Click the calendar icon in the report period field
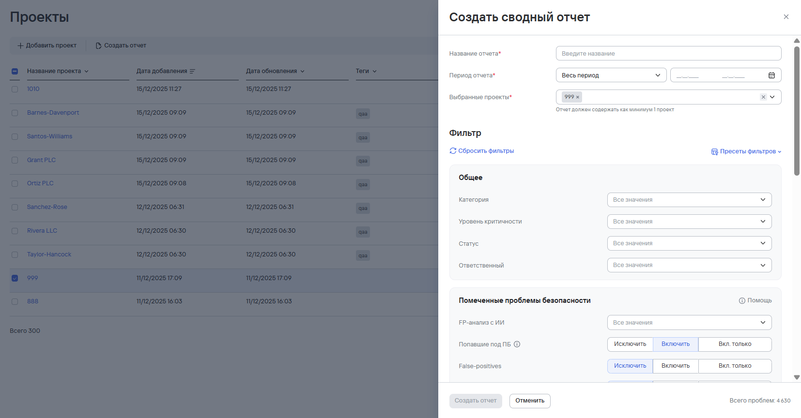Viewport: 801px width, 418px height. [x=771, y=75]
